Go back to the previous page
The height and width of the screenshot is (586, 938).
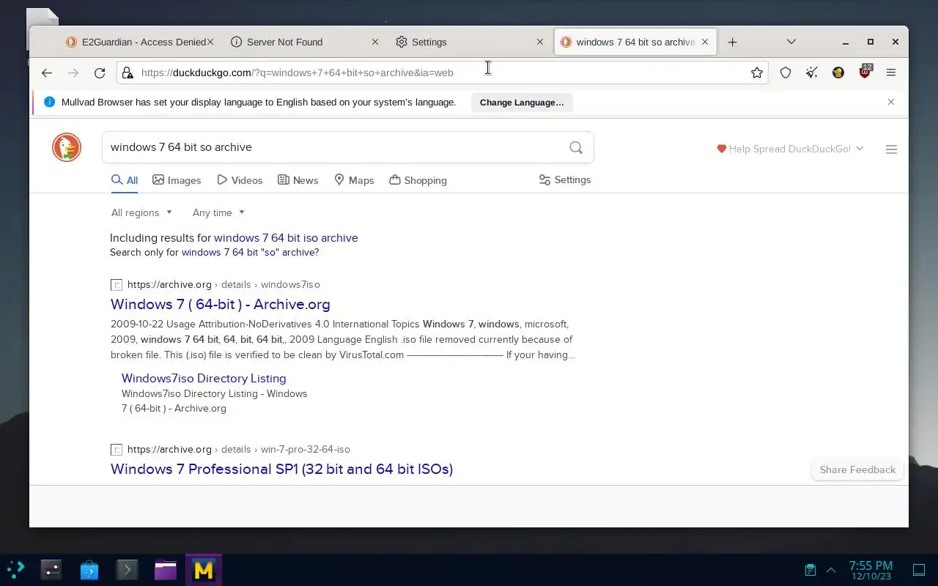click(47, 73)
